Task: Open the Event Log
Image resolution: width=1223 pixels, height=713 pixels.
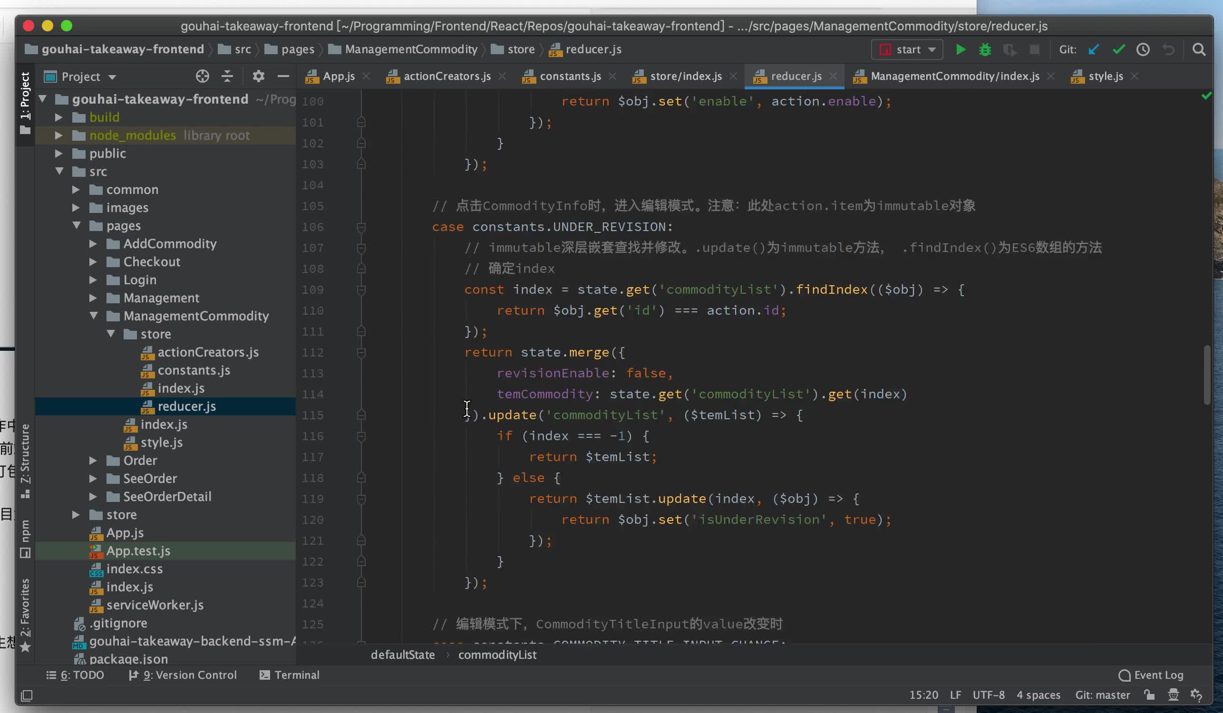Action: coord(1151,675)
